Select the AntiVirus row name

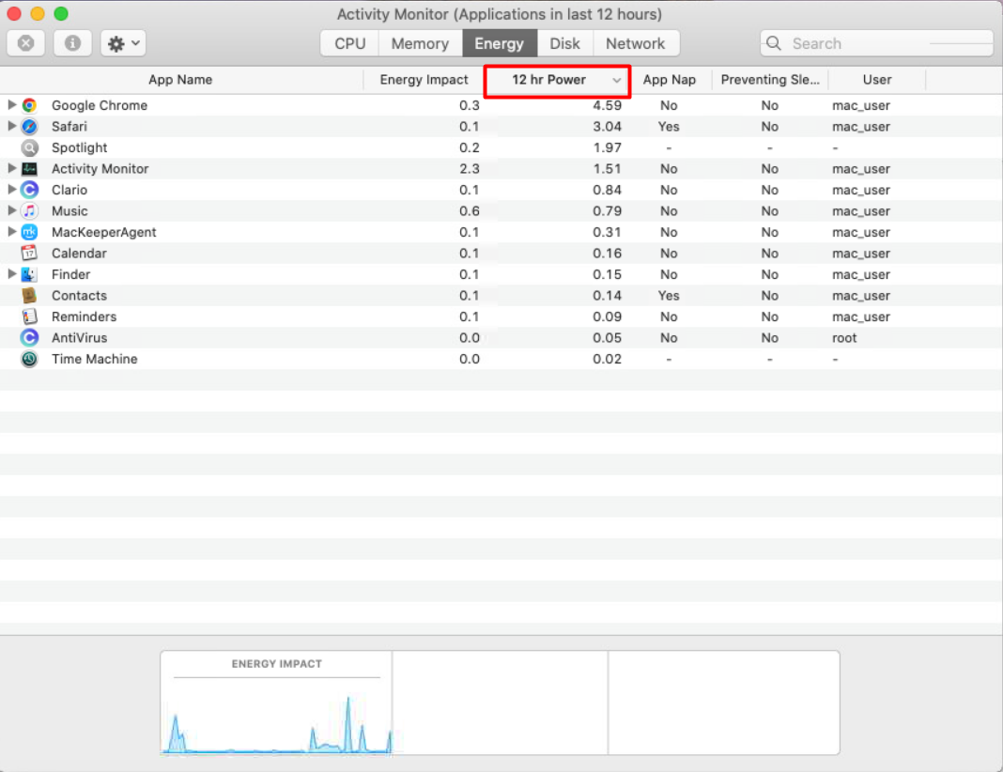pos(79,338)
